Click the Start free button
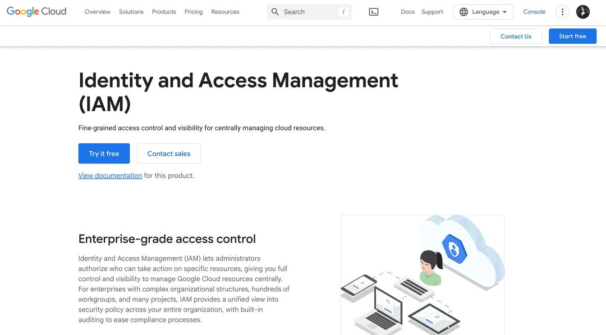 click(x=573, y=36)
